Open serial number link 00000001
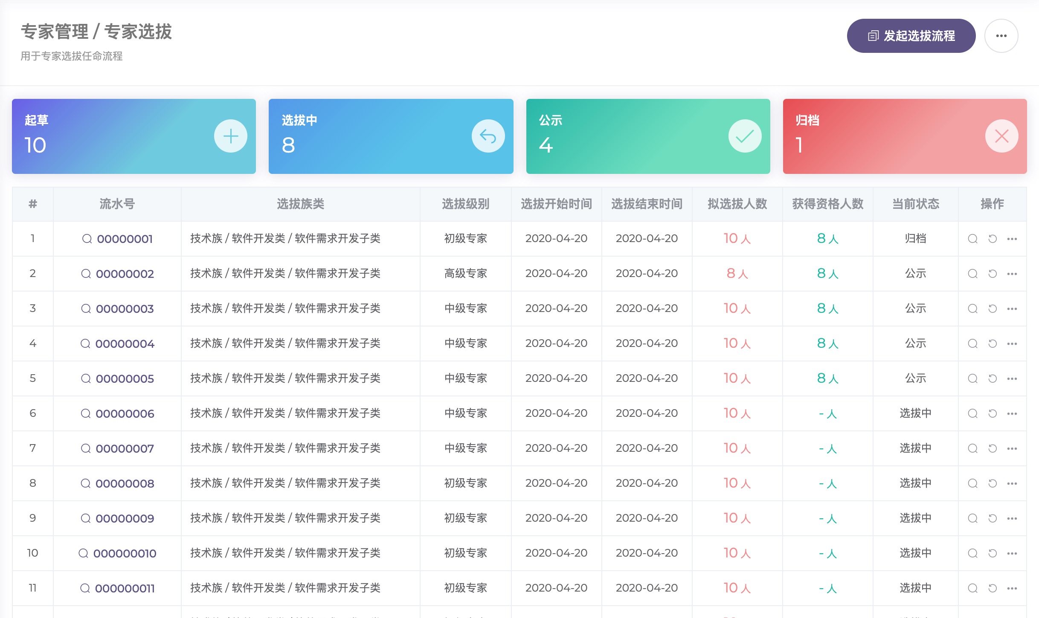The height and width of the screenshot is (618, 1039). (125, 239)
